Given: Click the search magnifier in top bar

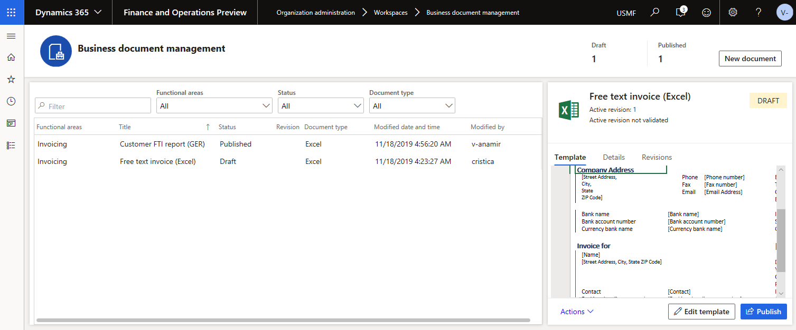Looking at the screenshot, I should pos(655,12).
